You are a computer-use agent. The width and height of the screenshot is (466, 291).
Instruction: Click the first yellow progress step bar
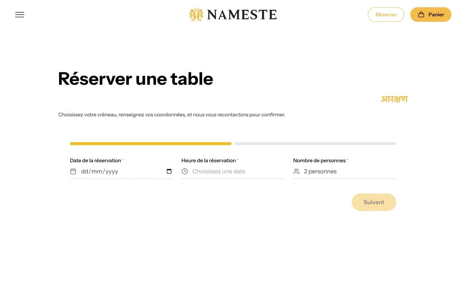click(x=151, y=144)
